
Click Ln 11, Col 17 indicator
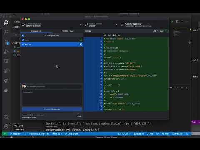[124, 134]
